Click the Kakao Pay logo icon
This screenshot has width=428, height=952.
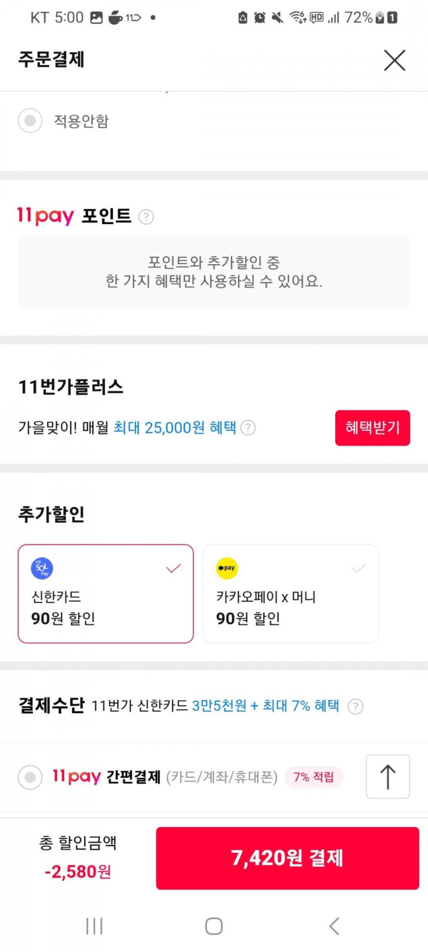coord(227,568)
